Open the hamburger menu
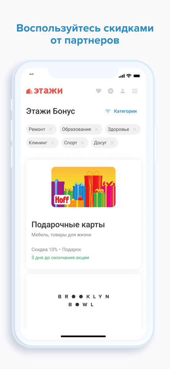 point(134,91)
